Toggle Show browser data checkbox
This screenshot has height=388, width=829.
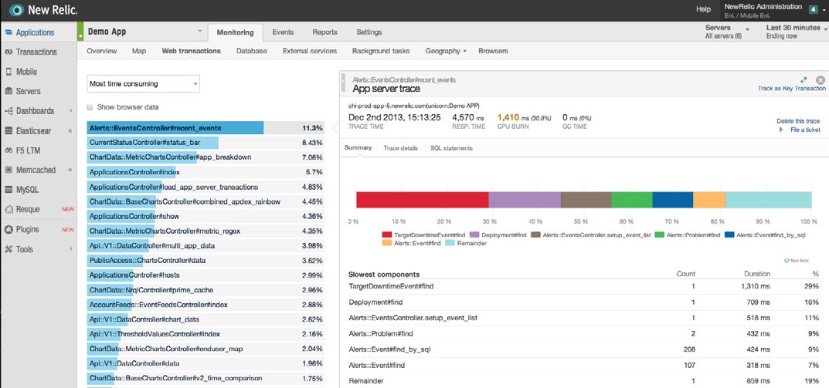point(90,107)
